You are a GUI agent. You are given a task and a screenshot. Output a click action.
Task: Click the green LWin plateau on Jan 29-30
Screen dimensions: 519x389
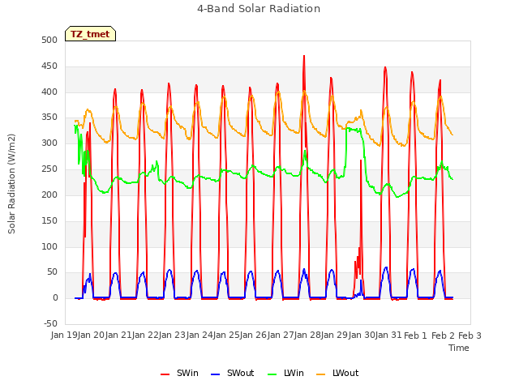tap(354, 130)
